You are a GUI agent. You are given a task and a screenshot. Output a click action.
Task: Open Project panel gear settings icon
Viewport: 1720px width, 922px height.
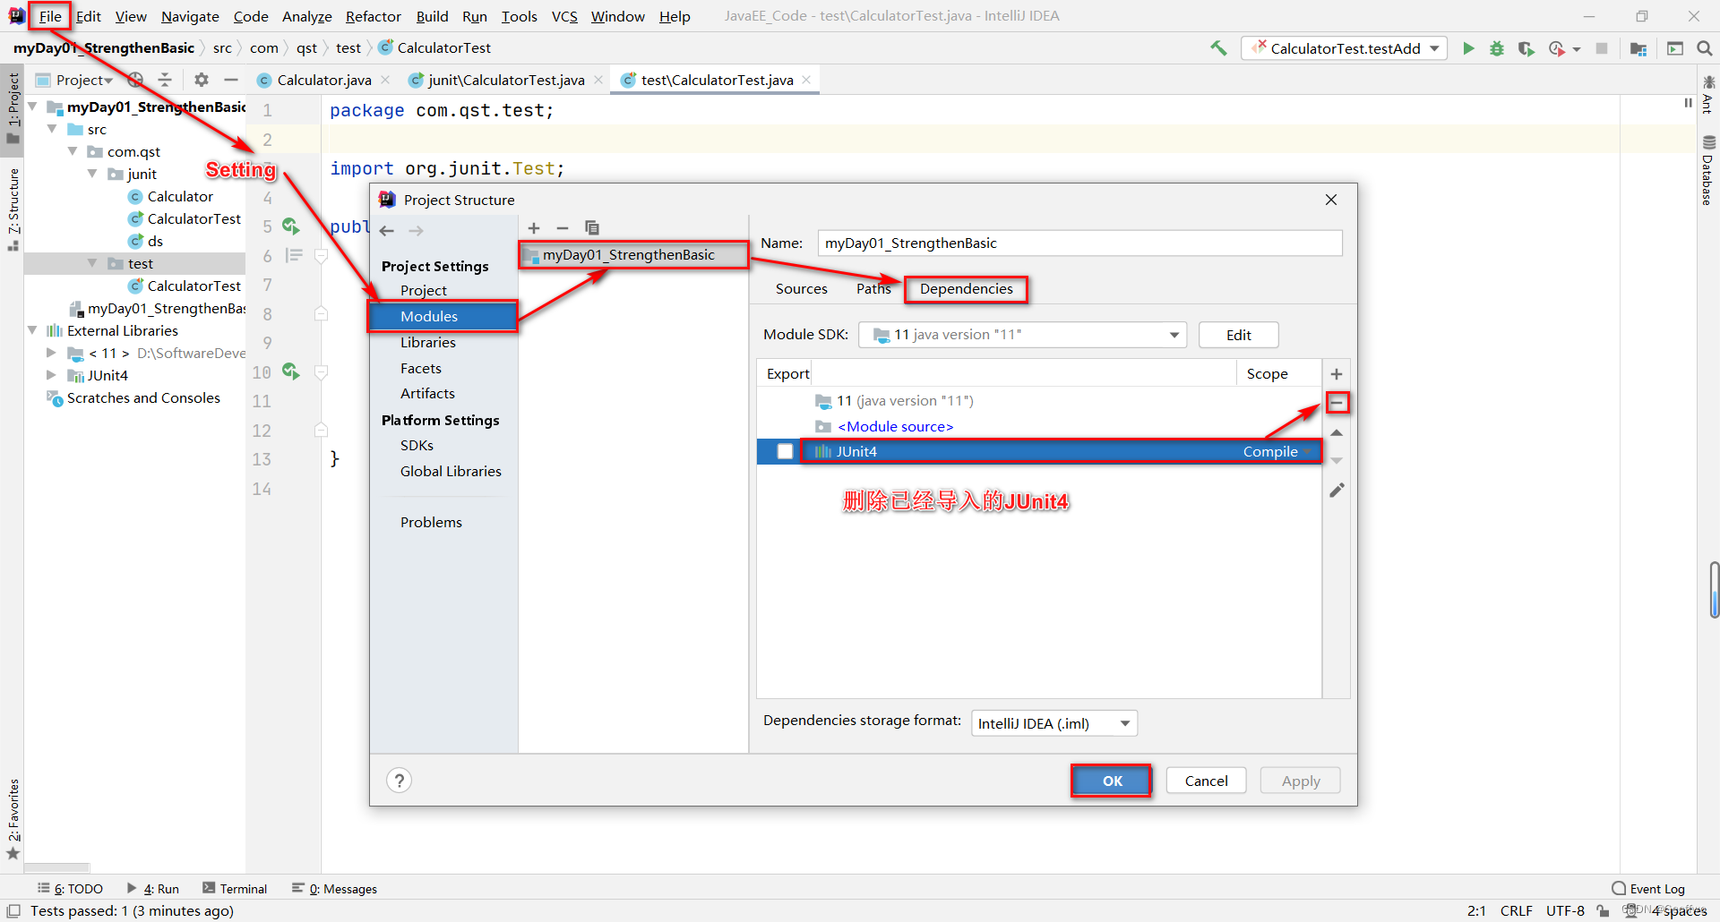point(202,80)
